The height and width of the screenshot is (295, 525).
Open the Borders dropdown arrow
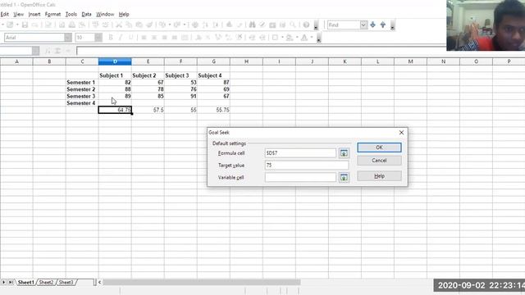282,38
